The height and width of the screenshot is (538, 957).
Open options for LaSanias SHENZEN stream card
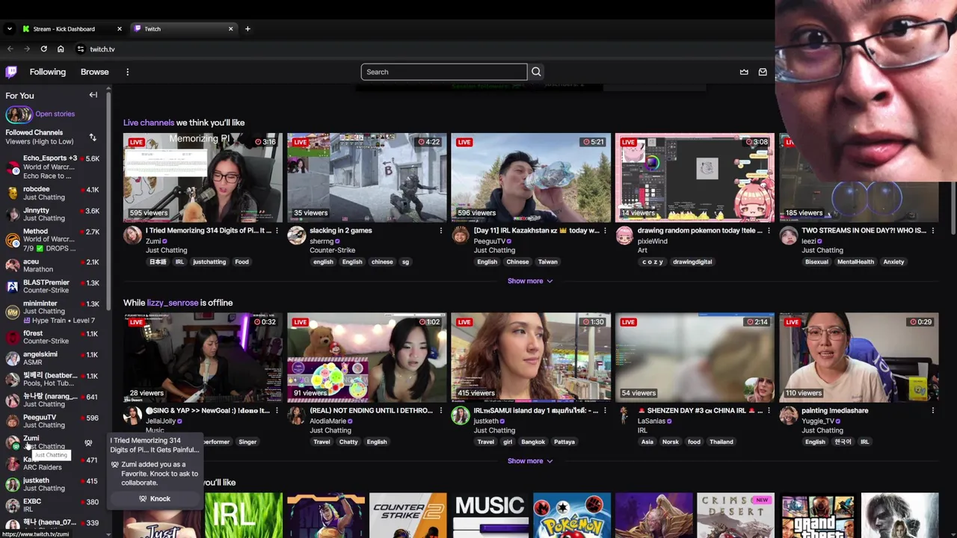point(769,411)
